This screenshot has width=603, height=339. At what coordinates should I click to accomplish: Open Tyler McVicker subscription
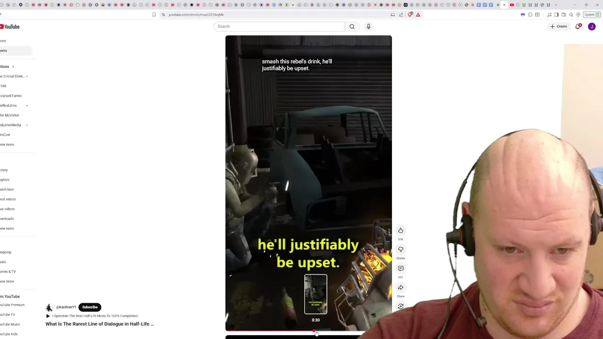tap(9, 115)
